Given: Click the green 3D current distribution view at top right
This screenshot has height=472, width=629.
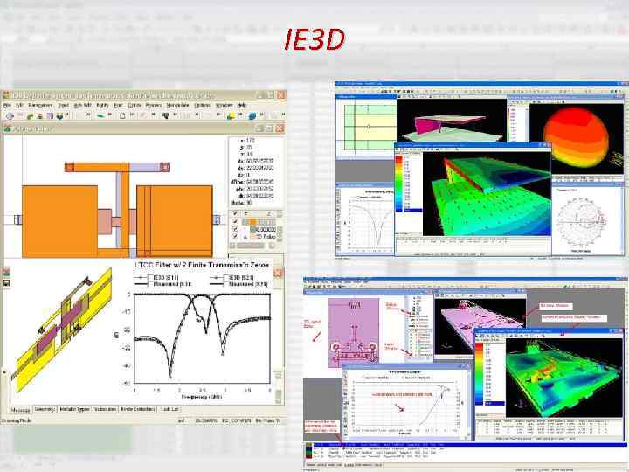Looking at the screenshot, I should pyautogui.click(x=487, y=194).
